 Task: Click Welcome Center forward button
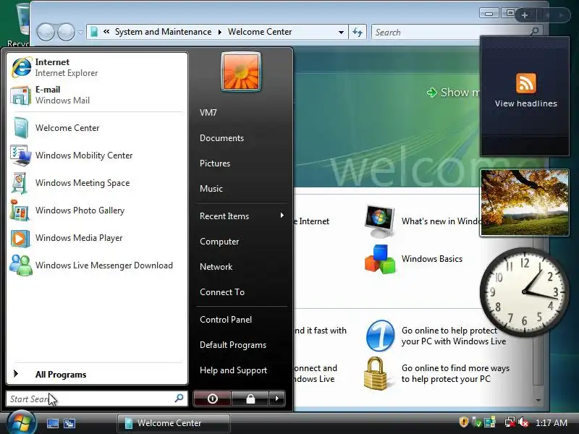pyautogui.click(x=67, y=32)
